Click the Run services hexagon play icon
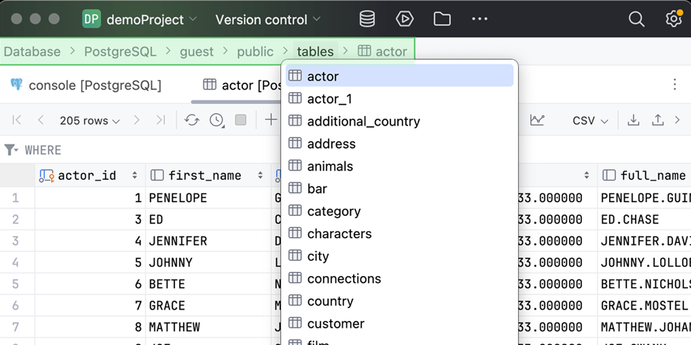The image size is (691, 345). click(x=405, y=19)
